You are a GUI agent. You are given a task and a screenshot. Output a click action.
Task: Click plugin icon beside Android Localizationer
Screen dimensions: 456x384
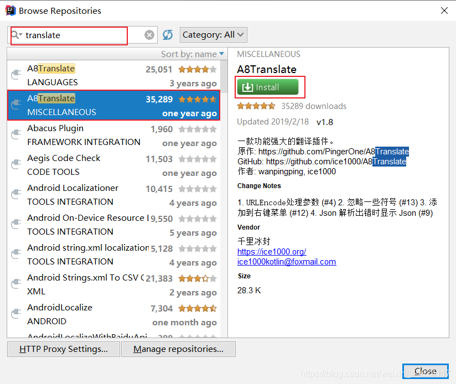click(16, 194)
